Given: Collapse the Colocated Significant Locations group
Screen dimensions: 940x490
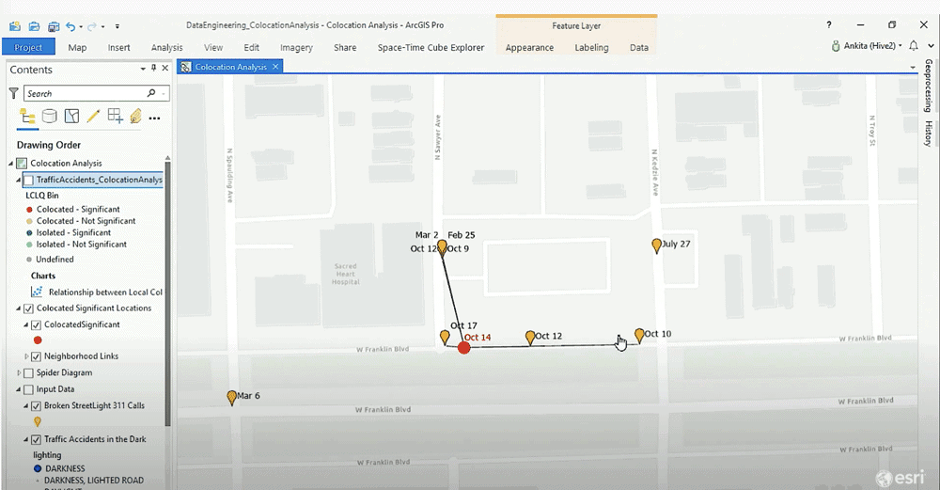Looking at the screenshot, I should (x=19, y=308).
